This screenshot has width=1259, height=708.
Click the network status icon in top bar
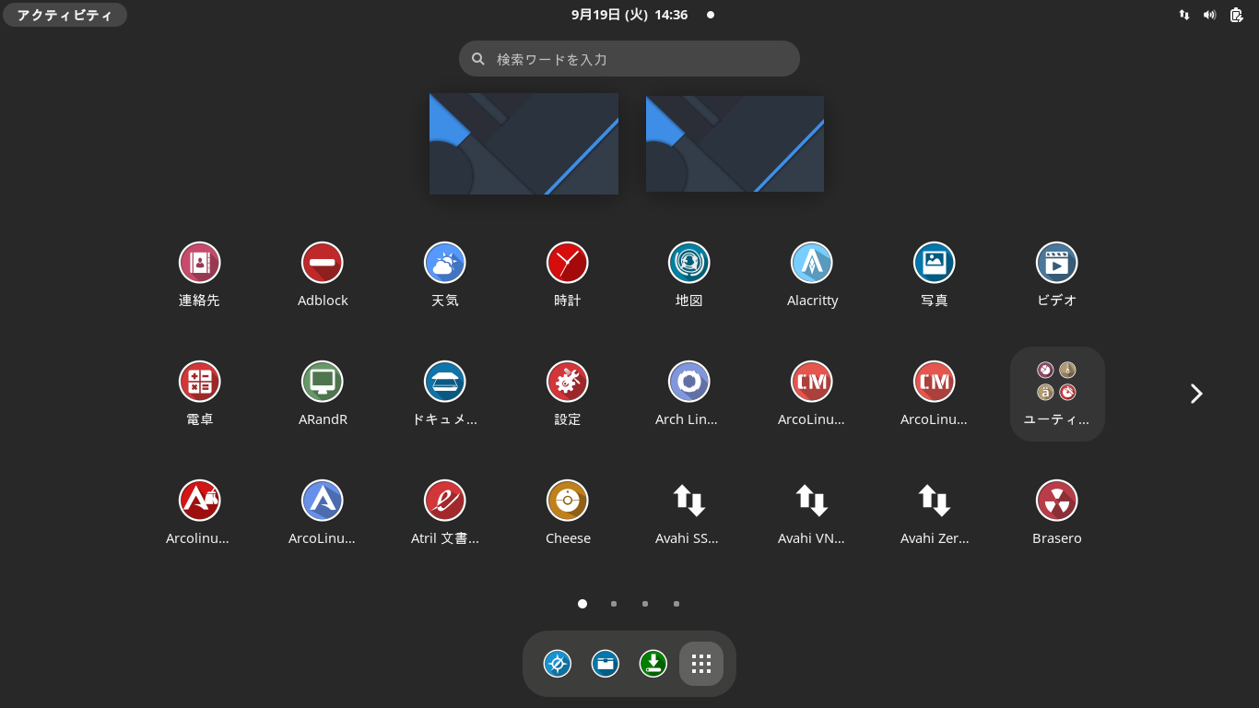pos(1184,15)
